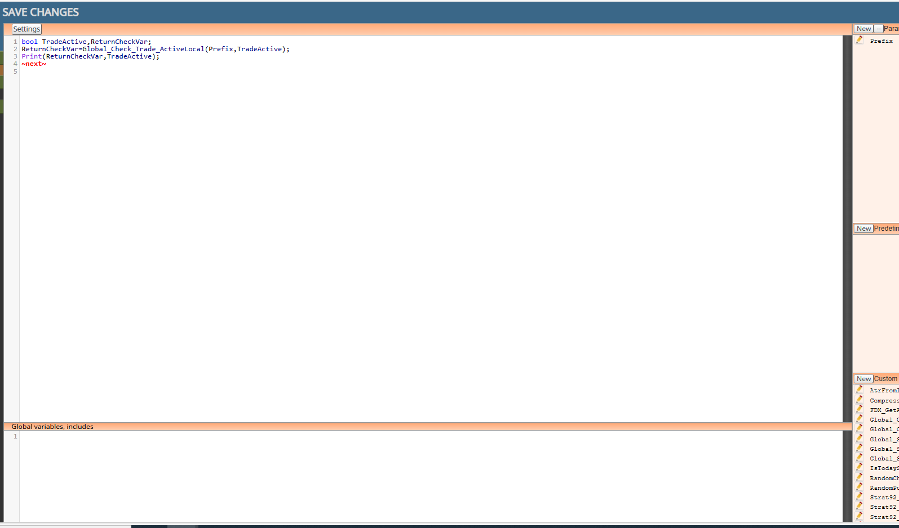Select the FDX_Get custom function name

(884, 410)
